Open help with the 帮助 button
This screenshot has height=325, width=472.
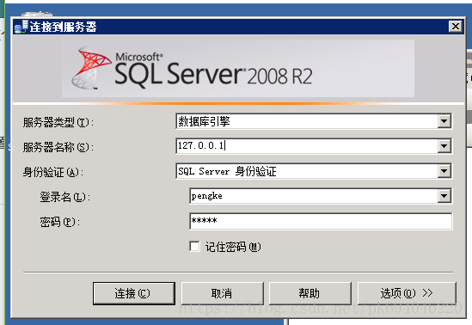pos(310,293)
